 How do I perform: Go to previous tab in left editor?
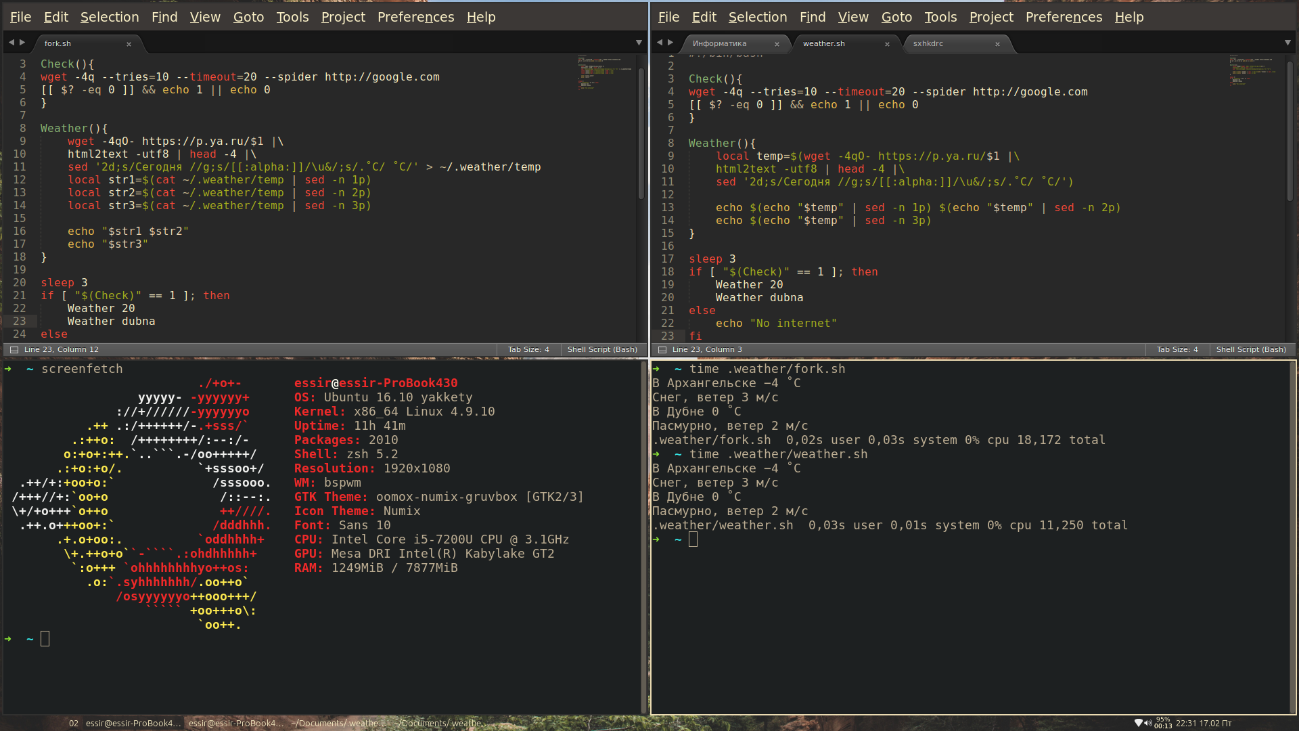pos(11,43)
